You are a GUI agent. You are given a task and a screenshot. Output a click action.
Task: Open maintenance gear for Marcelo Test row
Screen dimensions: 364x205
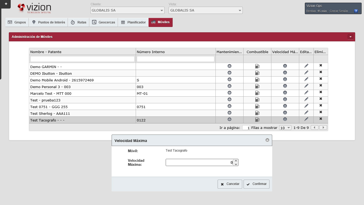pyautogui.click(x=229, y=93)
